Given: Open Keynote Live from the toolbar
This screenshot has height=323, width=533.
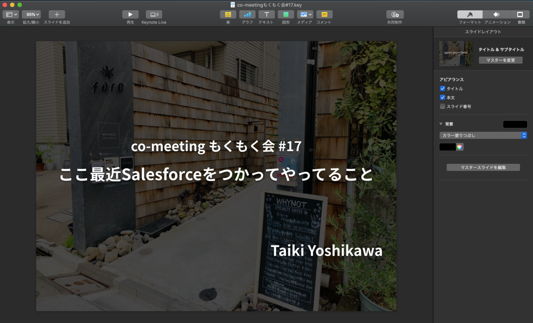Looking at the screenshot, I should coord(154,15).
